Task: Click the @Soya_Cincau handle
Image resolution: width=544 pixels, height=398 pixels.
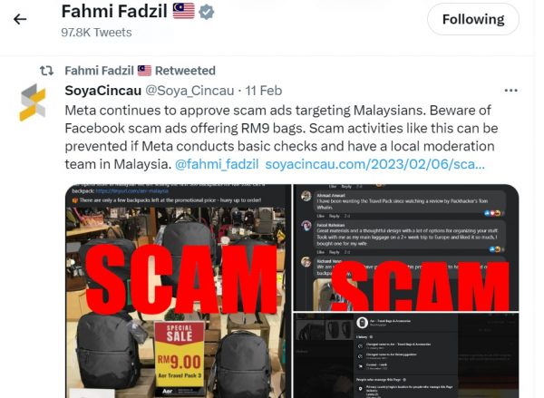Action: tap(189, 91)
